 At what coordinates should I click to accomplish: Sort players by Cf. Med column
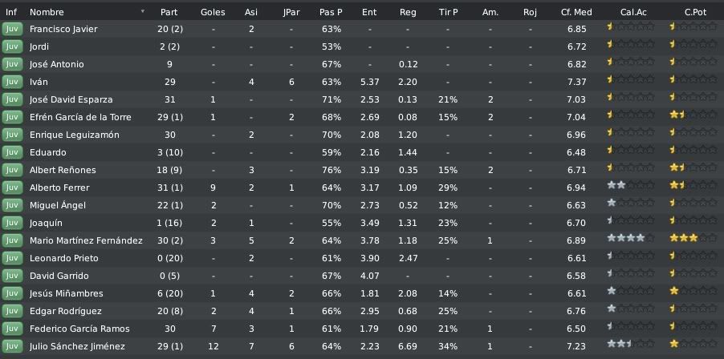pyautogui.click(x=576, y=13)
